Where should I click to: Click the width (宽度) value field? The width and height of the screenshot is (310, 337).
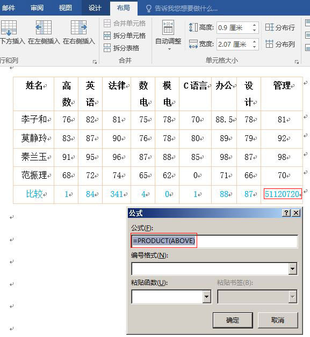(234, 45)
